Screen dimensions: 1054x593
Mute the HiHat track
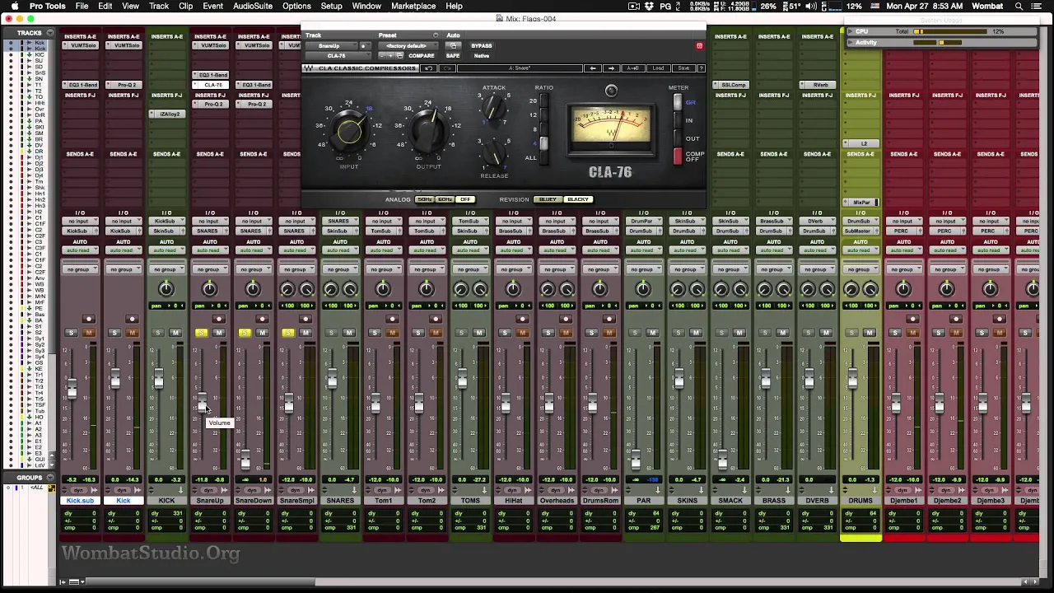(521, 333)
